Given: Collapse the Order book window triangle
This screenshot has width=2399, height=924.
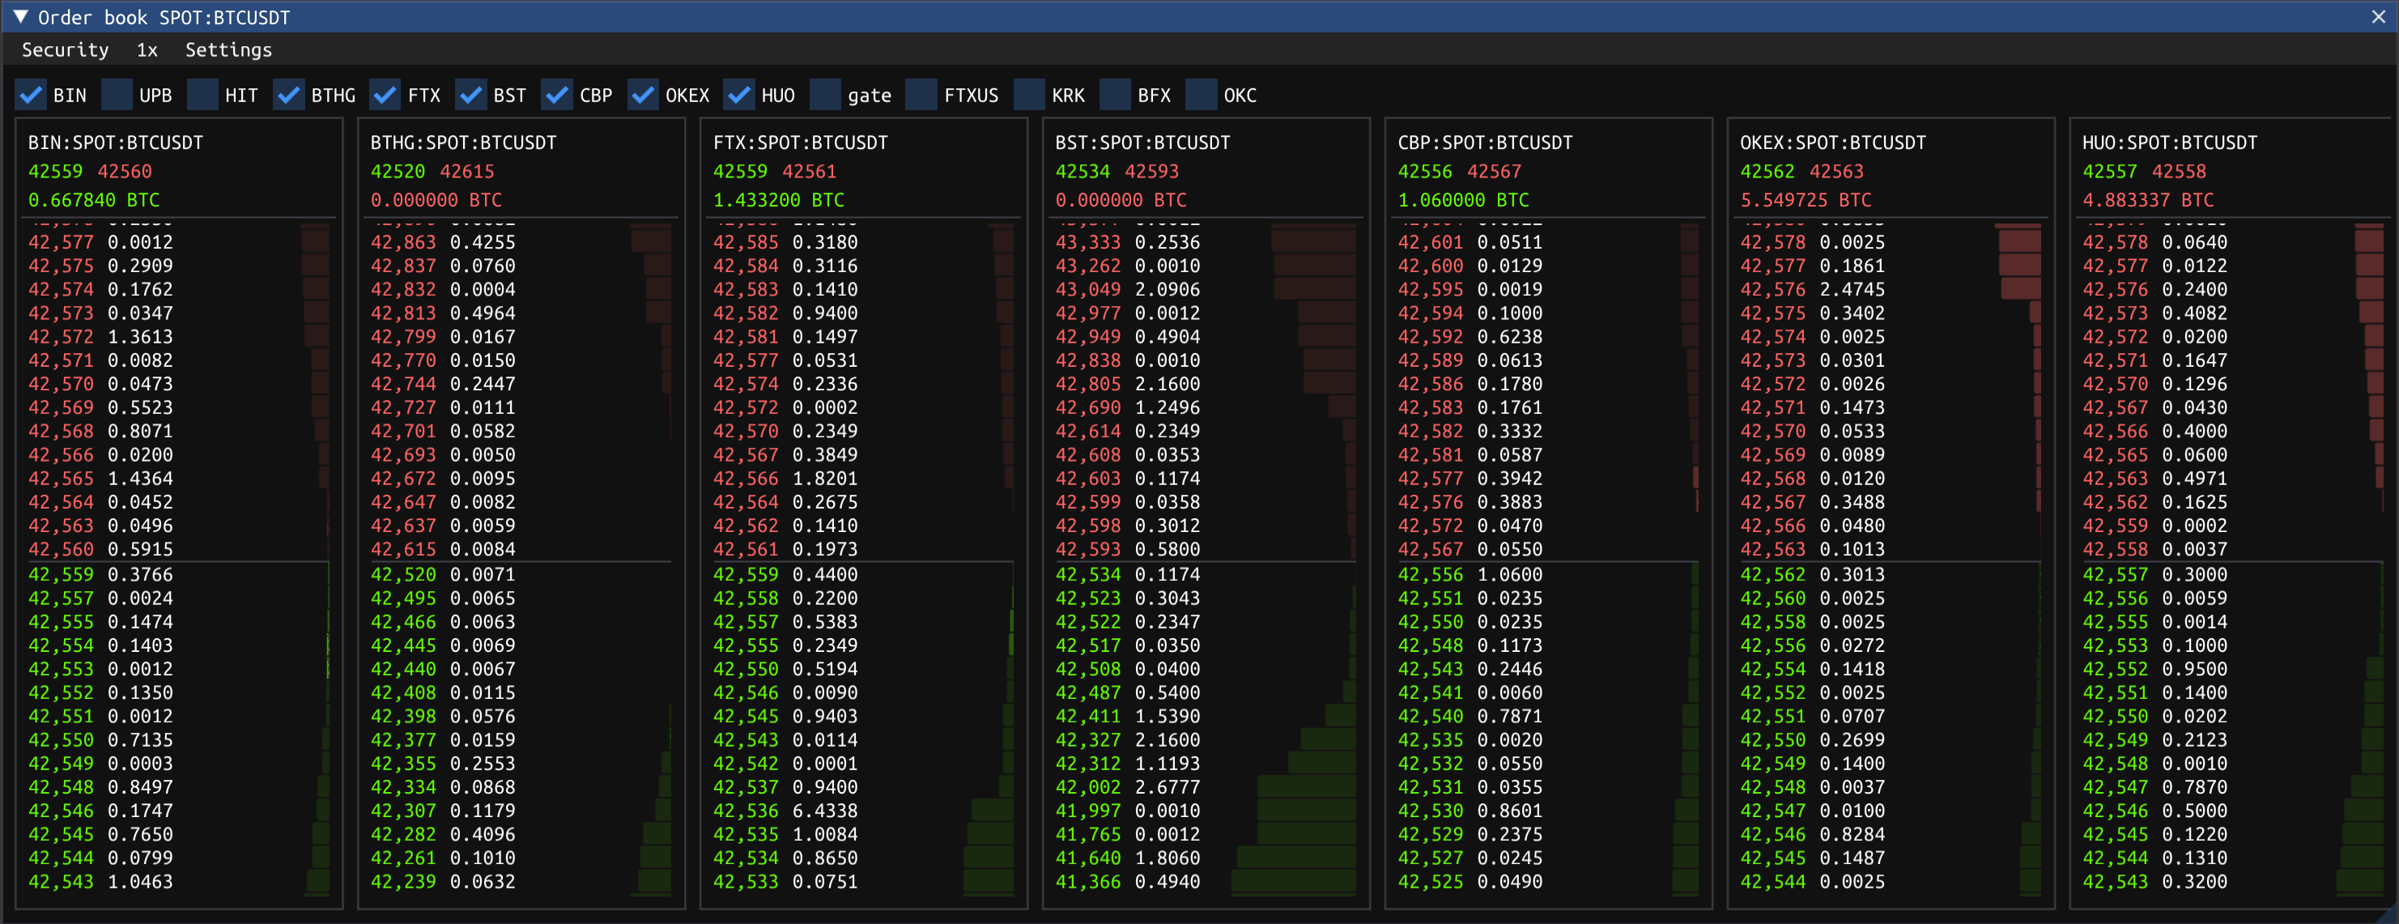Looking at the screenshot, I should [19, 17].
